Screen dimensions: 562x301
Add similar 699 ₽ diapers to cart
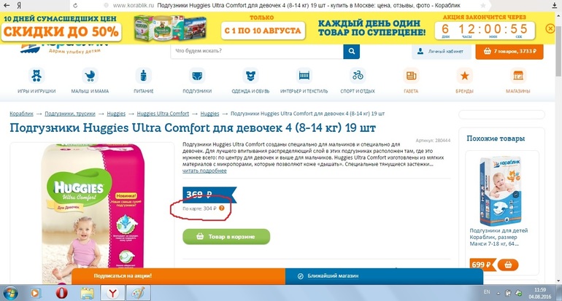pyautogui.click(x=508, y=265)
